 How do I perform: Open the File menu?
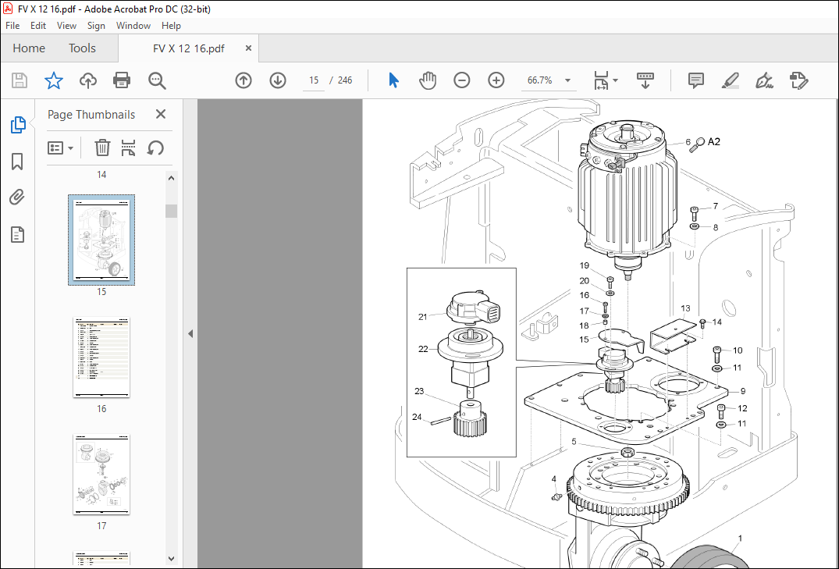[x=12, y=26]
